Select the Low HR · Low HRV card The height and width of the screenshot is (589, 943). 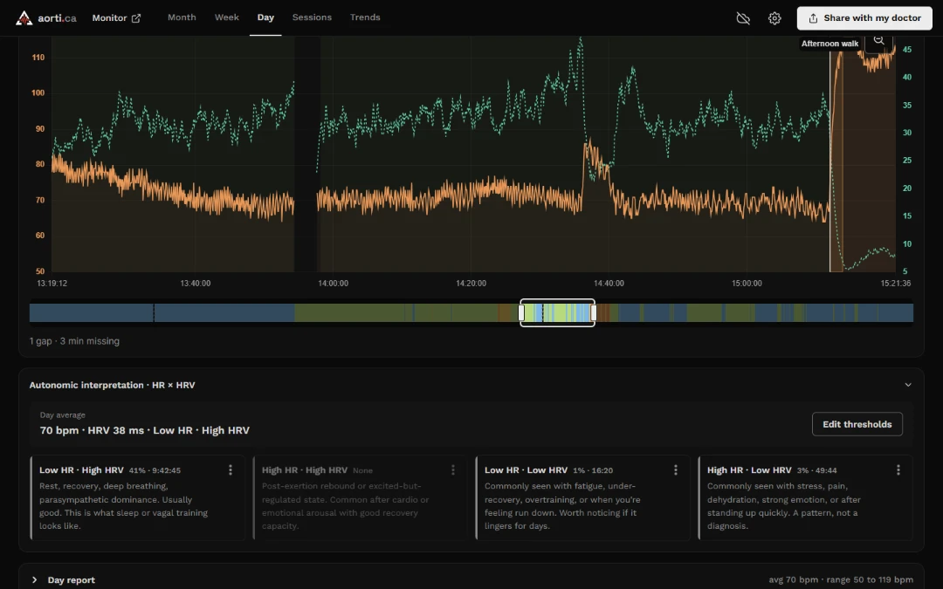coord(583,497)
